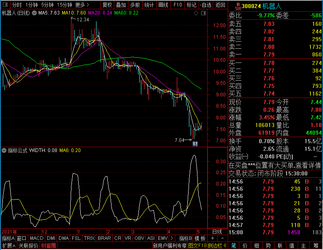Open the 财富圈 tab

click(48, 246)
